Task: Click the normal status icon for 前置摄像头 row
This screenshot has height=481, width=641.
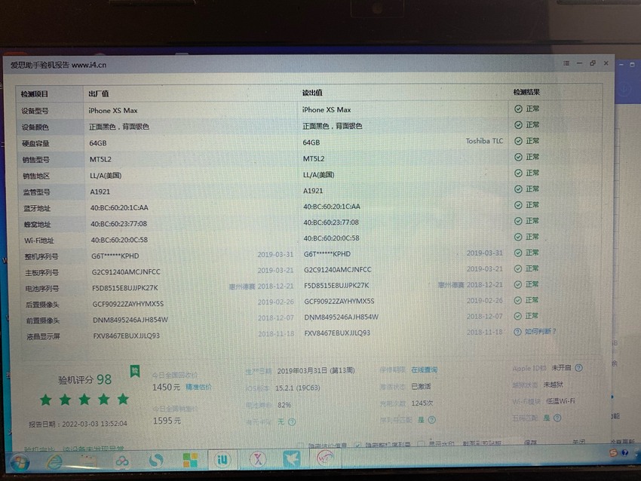Action: [518, 316]
